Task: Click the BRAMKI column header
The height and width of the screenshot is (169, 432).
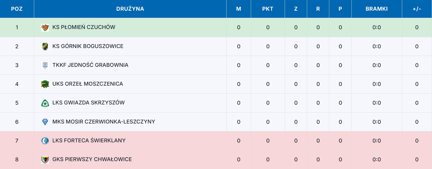Action: (376, 9)
